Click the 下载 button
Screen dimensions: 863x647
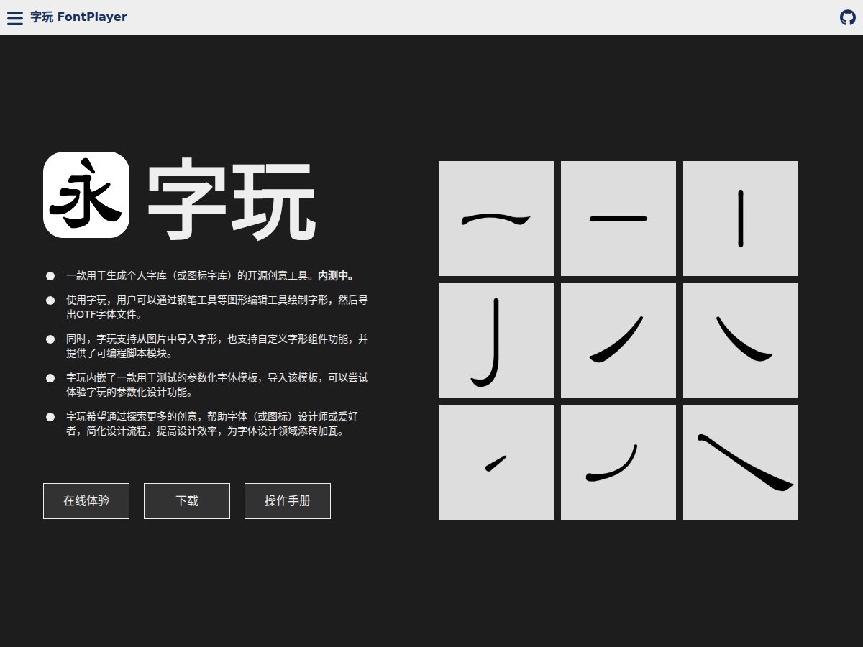187,501
